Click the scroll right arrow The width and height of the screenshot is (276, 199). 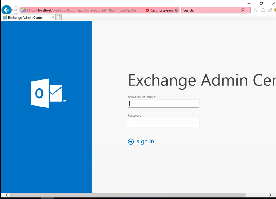(x=270, y=195)
